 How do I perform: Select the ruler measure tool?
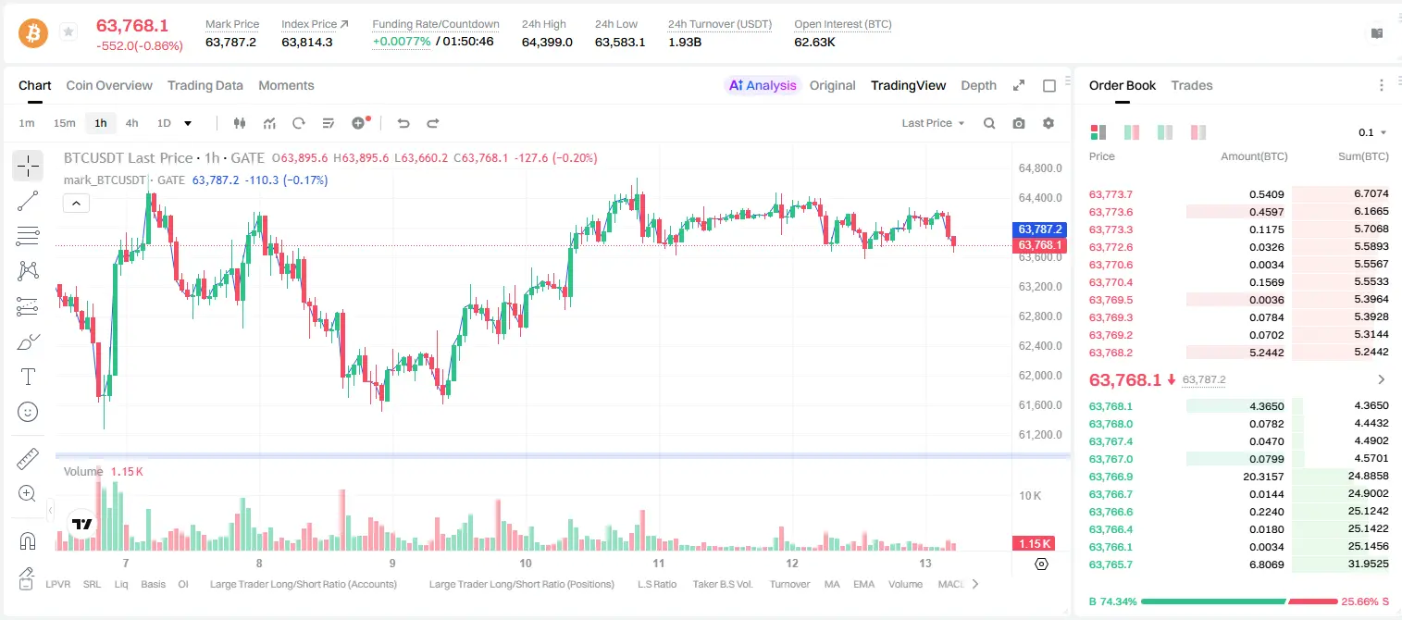28,459
